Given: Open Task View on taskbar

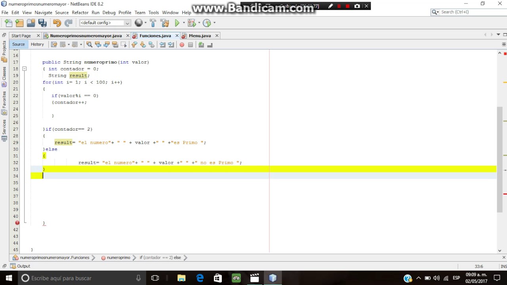Looking at the screenshot, I should pos(155,278).
